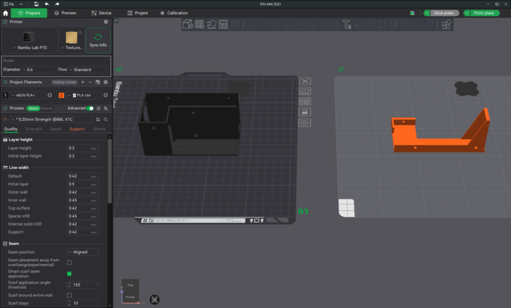The width and height of the screenshot is (511, 308).
Task: Click the plate lock icon
Action: point(305,112)
